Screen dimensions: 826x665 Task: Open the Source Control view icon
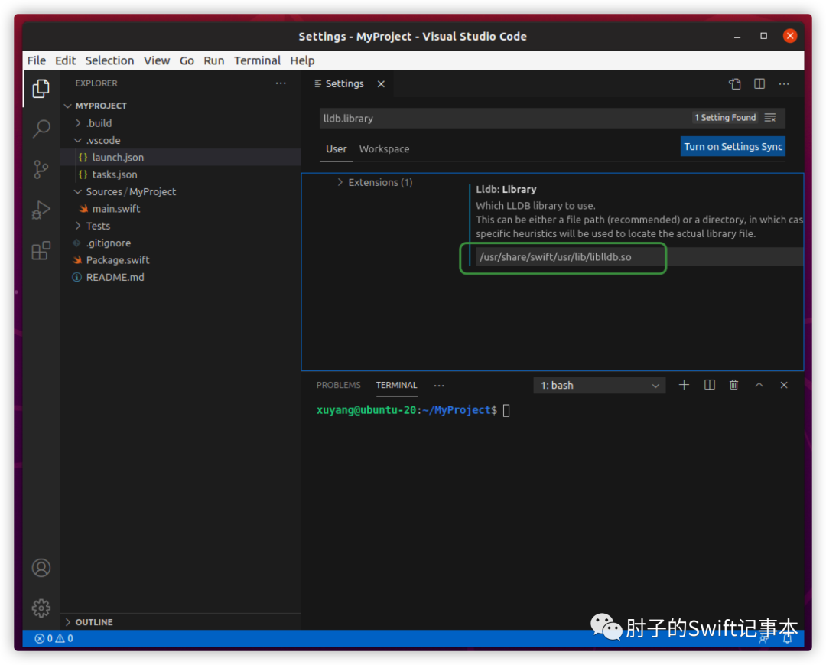(x=41, y=169)
